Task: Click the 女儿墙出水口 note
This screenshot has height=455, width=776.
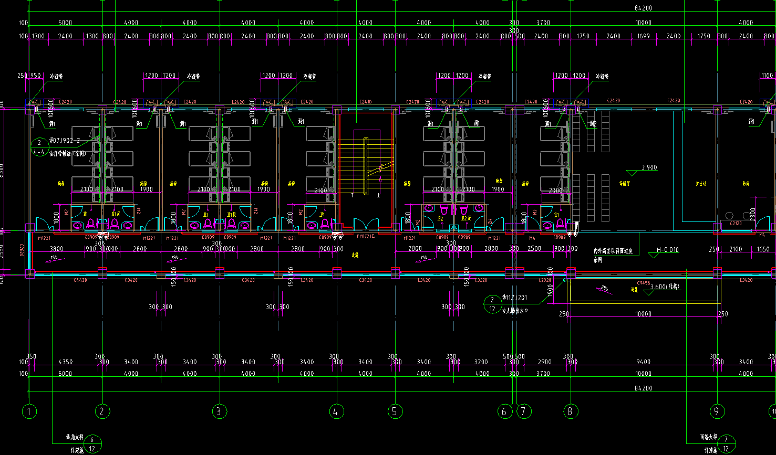Action: [x=515, y=311]
